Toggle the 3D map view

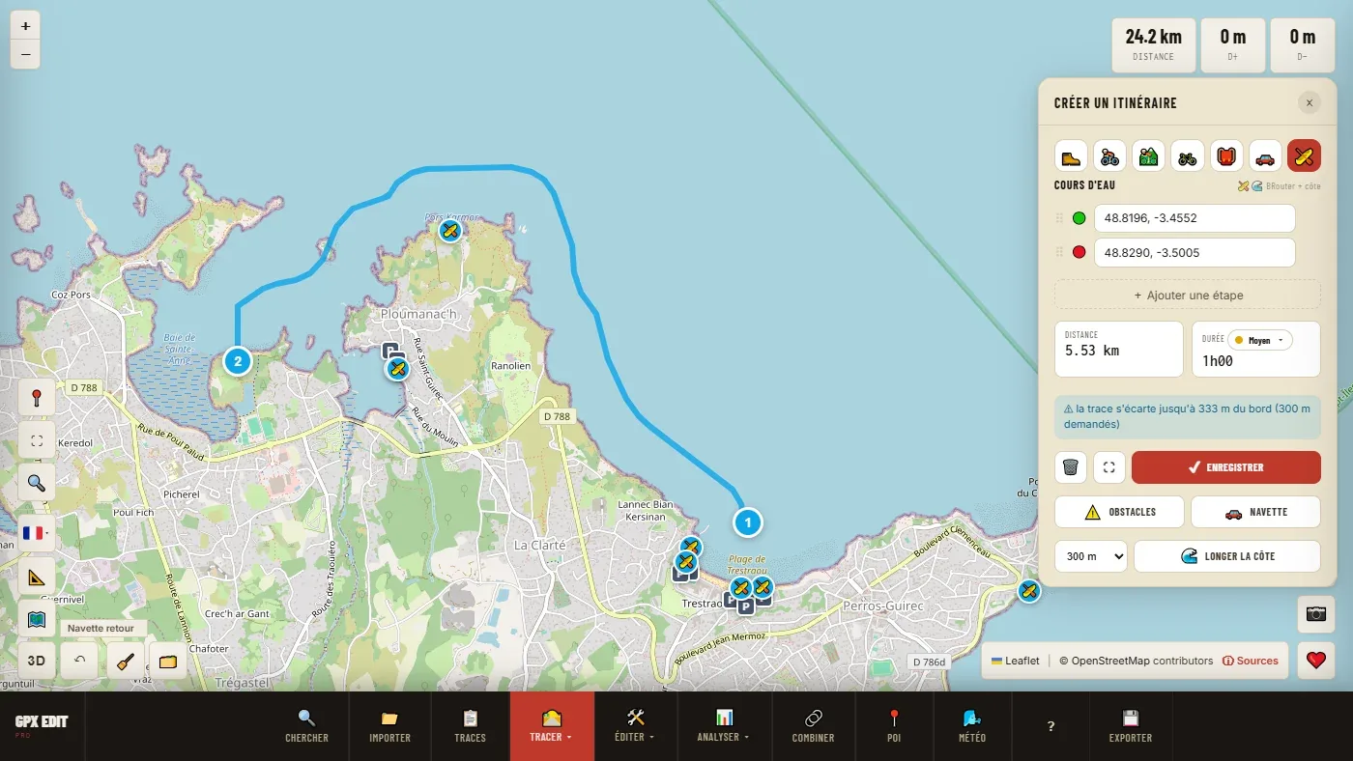[x=37, y=661]
